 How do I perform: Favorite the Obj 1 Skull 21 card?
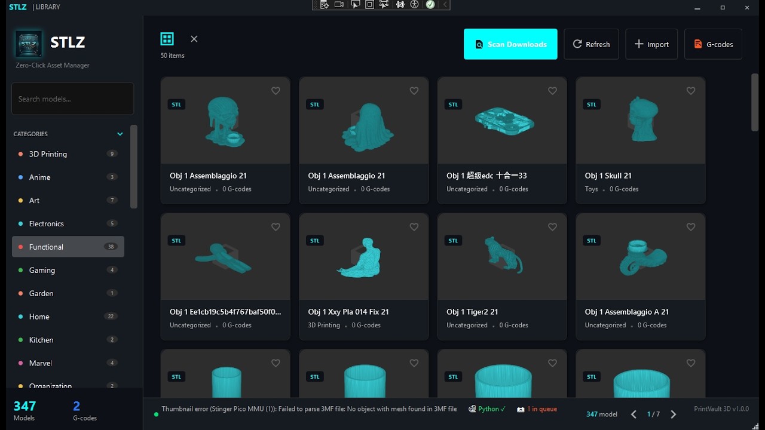click(x=691, y=91)
